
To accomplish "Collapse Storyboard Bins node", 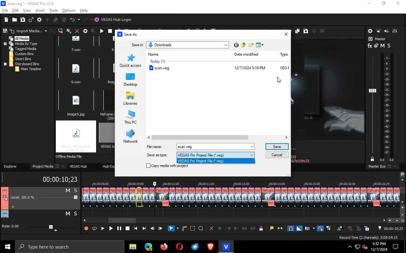I will pyautogui.click(x=5, y=64).
